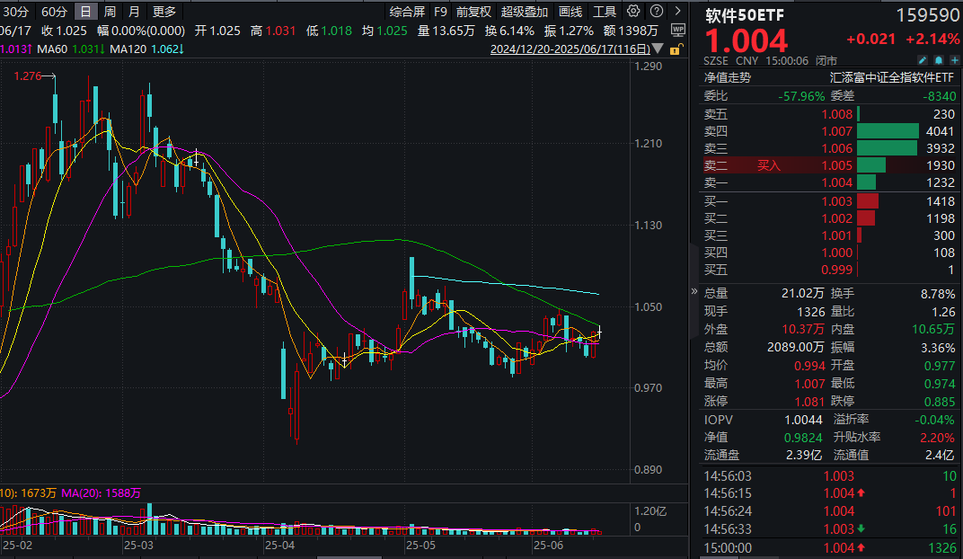Select the 超级叠加 overlay tool
This screenshot has width=963, height=559.
[x=524, y=12]
